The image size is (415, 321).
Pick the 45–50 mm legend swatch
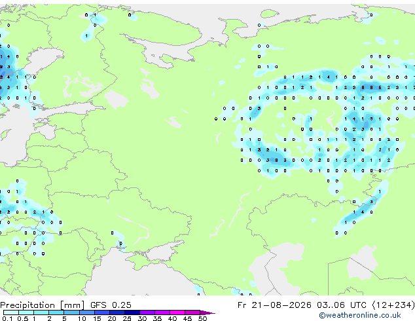click(x=192, y=312)
